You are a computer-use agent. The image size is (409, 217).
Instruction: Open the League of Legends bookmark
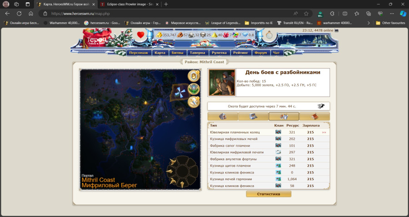223,23
